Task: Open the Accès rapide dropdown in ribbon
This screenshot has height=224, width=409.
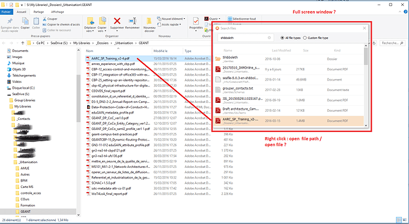Action: pyautogui.click(x=170, y=24)
